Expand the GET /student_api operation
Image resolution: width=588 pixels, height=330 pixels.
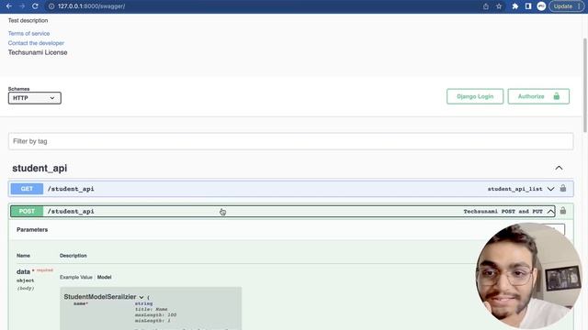pyautogui.click(x=550, y=189)
